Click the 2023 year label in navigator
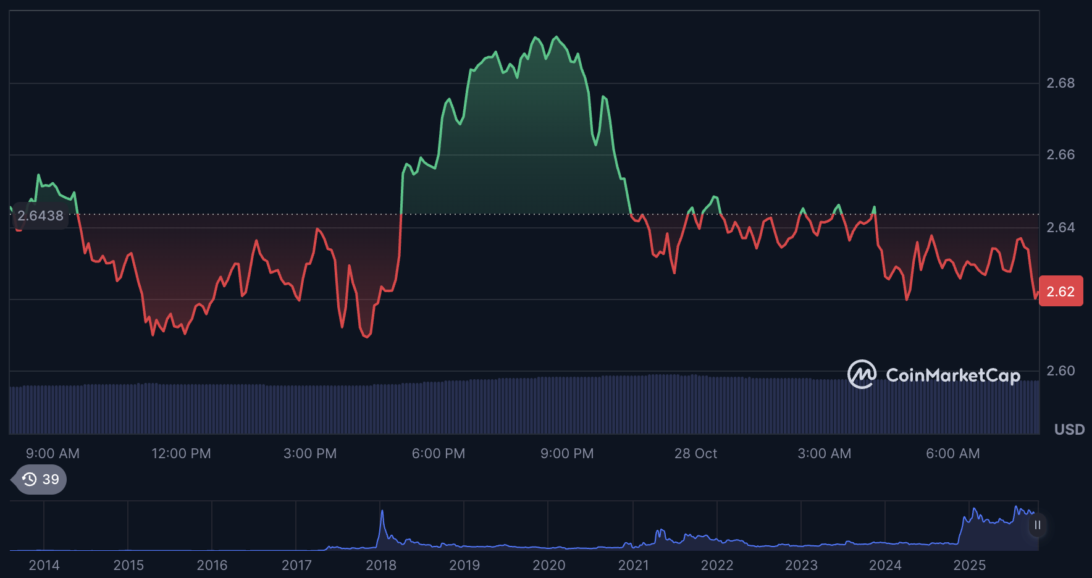1092x578 pixels. [x=800, y=565]
